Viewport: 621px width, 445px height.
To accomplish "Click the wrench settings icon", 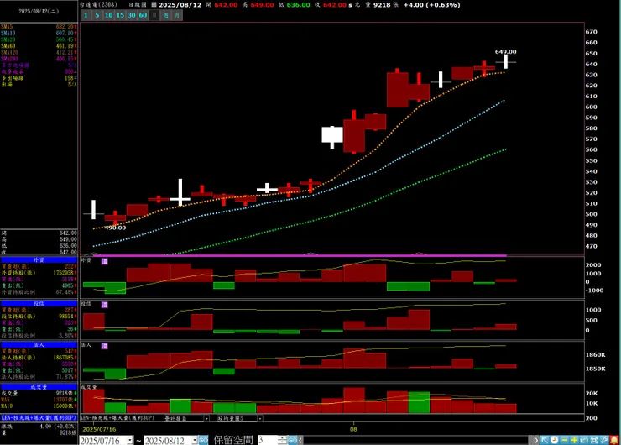I will pos(603,440).
